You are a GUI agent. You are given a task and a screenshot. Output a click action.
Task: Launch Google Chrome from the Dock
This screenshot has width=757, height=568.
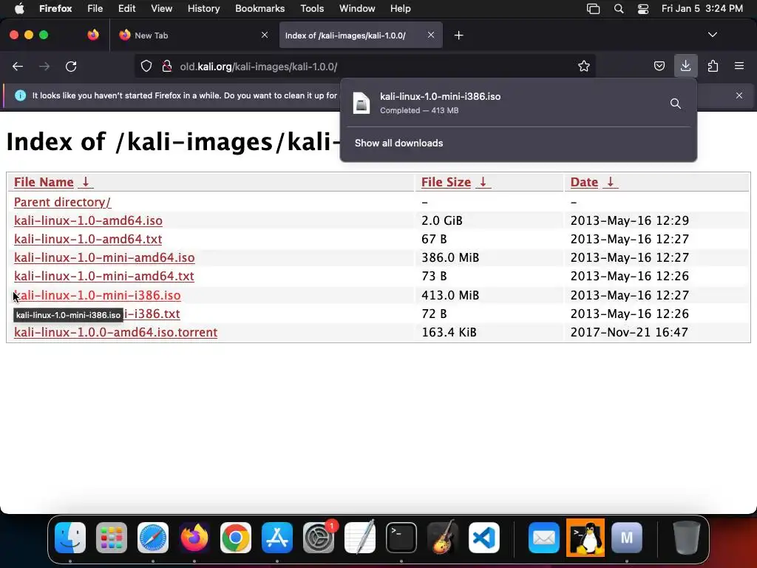pyautogui.click(x=236, y=538)
